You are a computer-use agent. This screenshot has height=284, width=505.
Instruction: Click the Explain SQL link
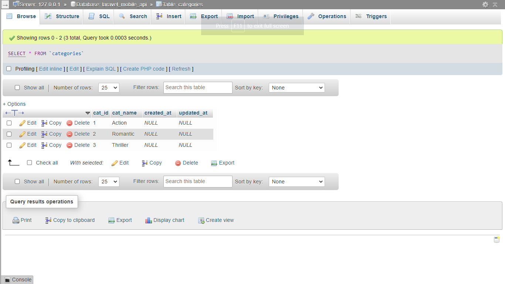tap(101, 69)
